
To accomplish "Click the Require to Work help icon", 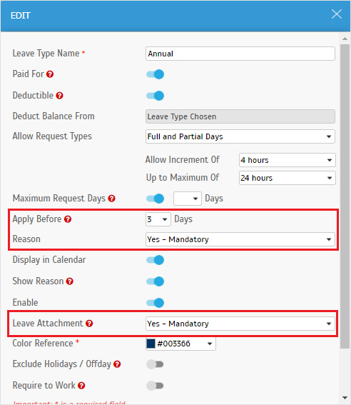I will [81, 386].
